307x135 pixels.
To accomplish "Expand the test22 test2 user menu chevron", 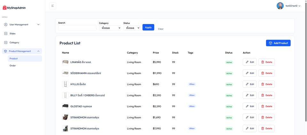I will [x=300, y=6].
